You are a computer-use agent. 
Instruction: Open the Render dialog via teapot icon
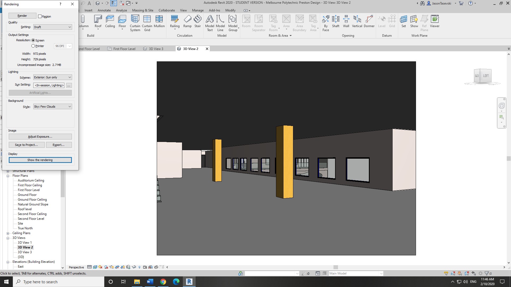[112, 267]
